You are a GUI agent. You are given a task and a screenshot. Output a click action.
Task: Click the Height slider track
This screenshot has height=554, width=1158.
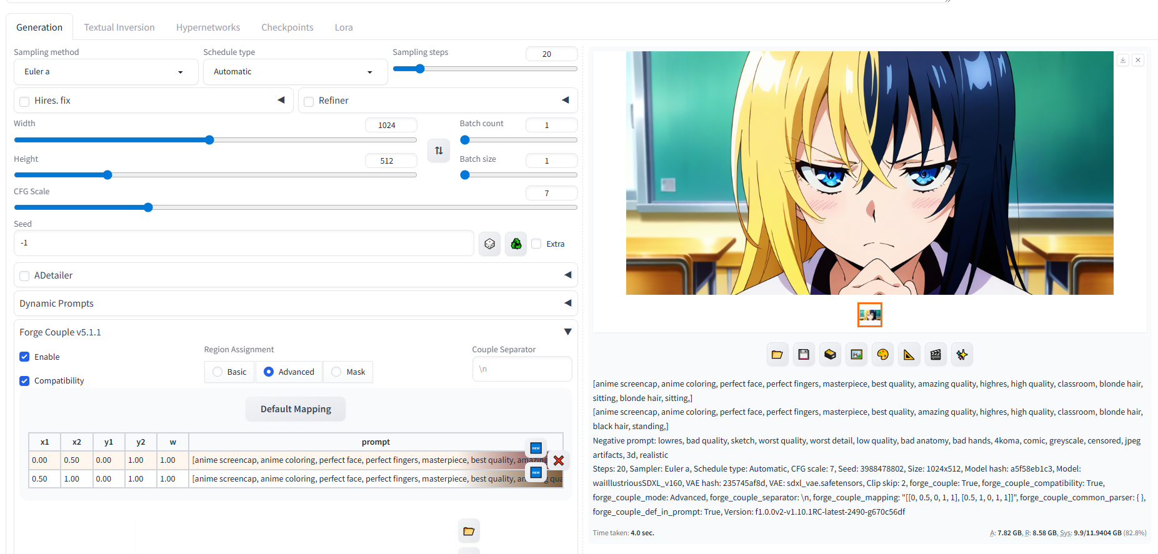(215, 175)
